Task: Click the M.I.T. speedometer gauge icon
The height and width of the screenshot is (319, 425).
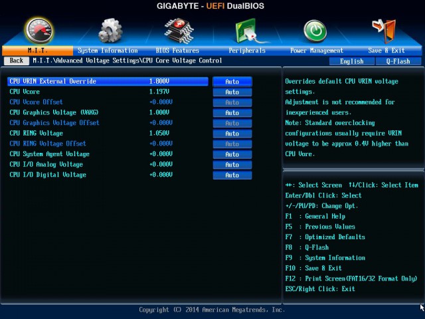Action: pyautogui.click(x=39, y=31)
